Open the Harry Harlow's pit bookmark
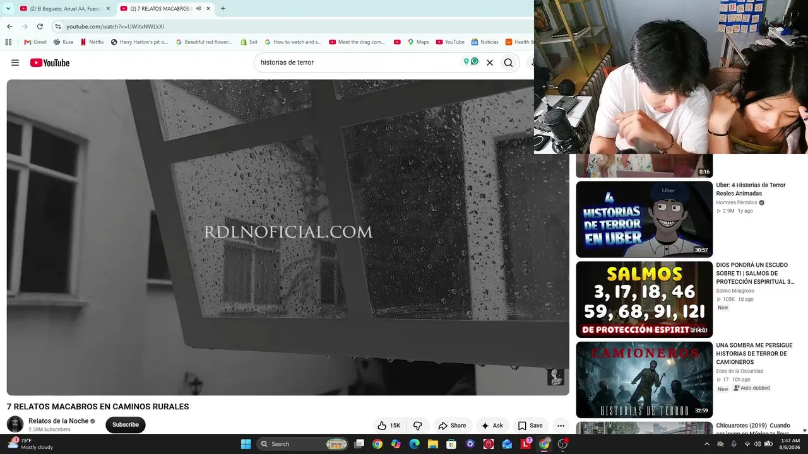 click(x=140, y=42)
